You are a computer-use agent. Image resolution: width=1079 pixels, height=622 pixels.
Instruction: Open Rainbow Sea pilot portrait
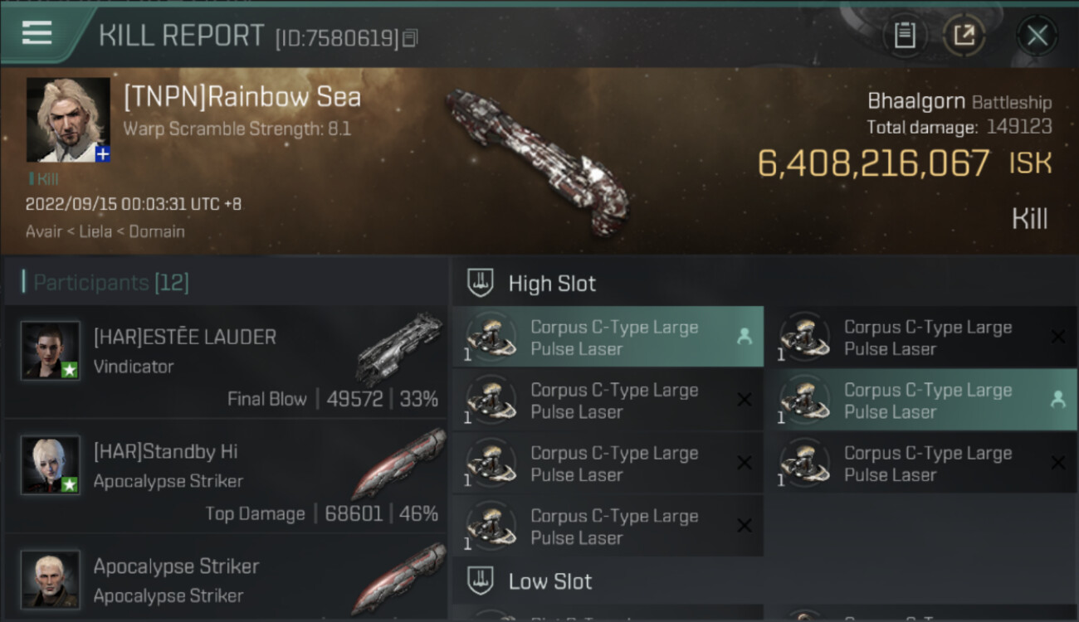coord(67,119)
